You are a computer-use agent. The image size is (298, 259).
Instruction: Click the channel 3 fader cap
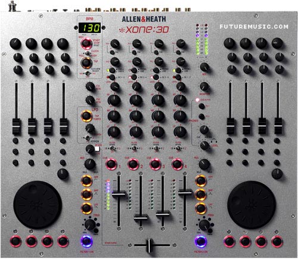click(x=163, y=214)
